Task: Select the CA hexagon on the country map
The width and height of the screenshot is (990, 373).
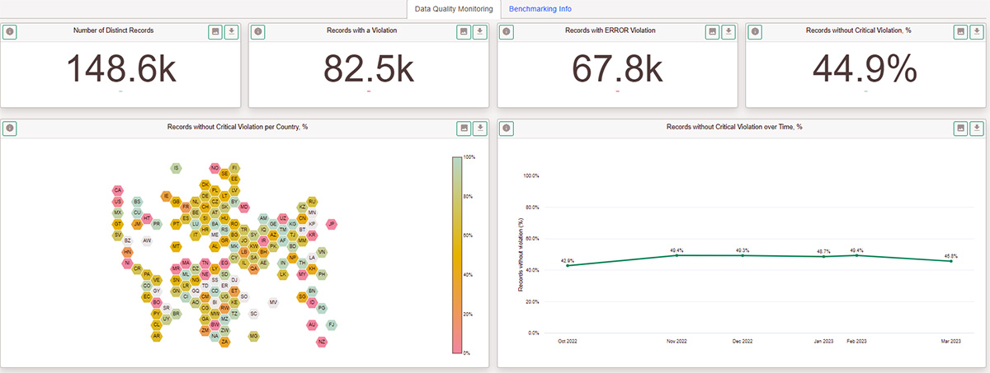Action: pyautogui.click(x=118, y=190)
